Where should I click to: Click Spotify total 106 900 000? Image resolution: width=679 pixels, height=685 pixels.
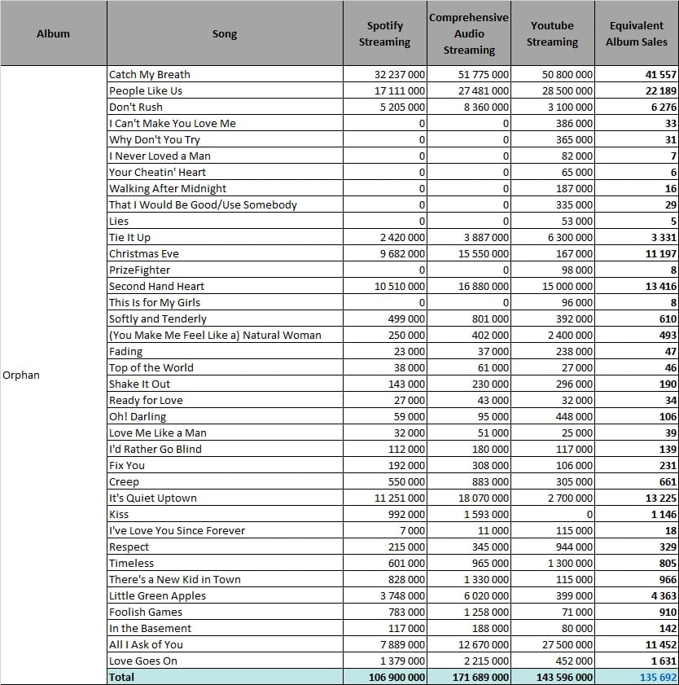385,677
